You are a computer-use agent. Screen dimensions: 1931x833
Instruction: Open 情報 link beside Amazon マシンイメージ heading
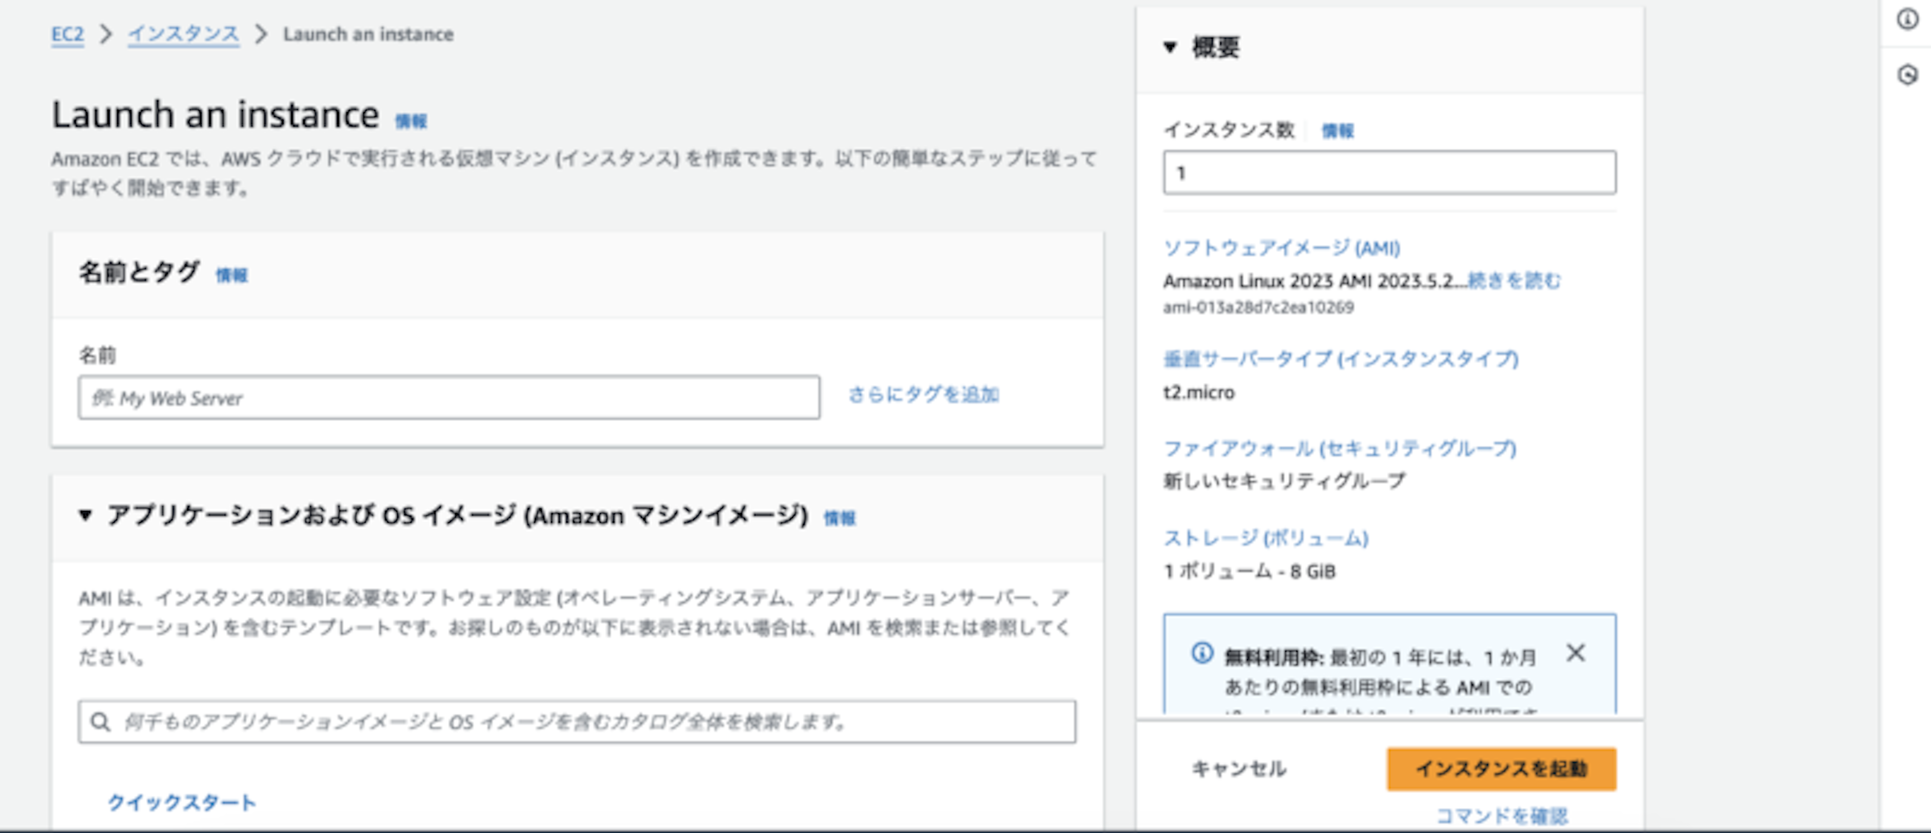840,518
